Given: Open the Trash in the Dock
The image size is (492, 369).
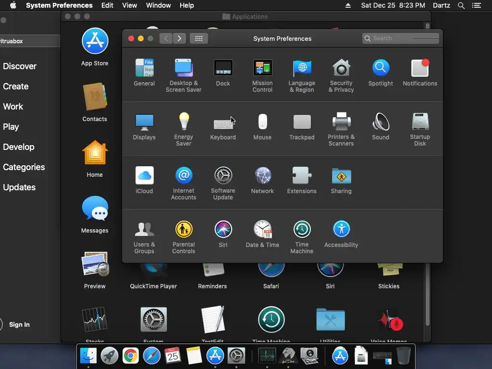Looking at the screenshot, I should pos(404,356).
